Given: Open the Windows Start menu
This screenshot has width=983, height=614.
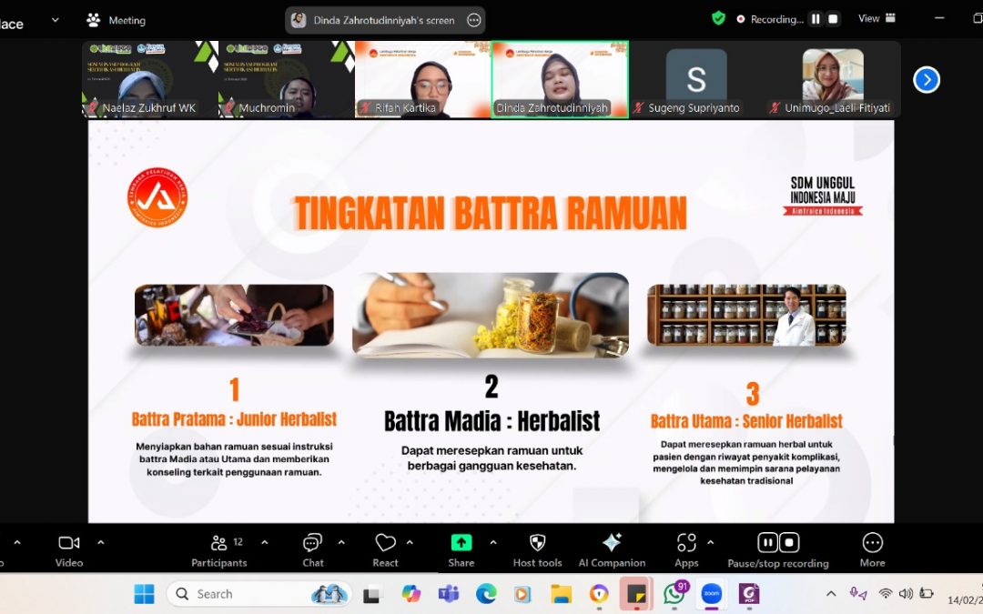Looking at the screenshot, I should click(x=144, y=594).
